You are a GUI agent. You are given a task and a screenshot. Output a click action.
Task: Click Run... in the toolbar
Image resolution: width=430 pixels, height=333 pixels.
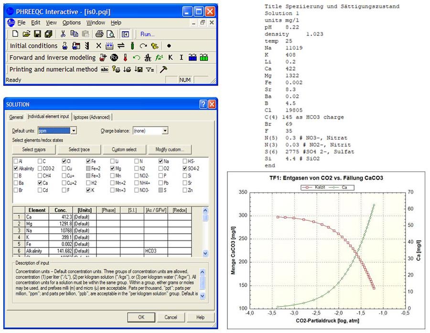click(148, 34)
